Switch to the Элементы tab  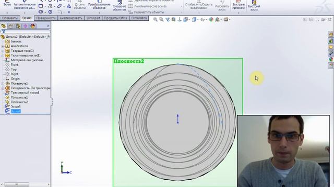coord(10,18)
